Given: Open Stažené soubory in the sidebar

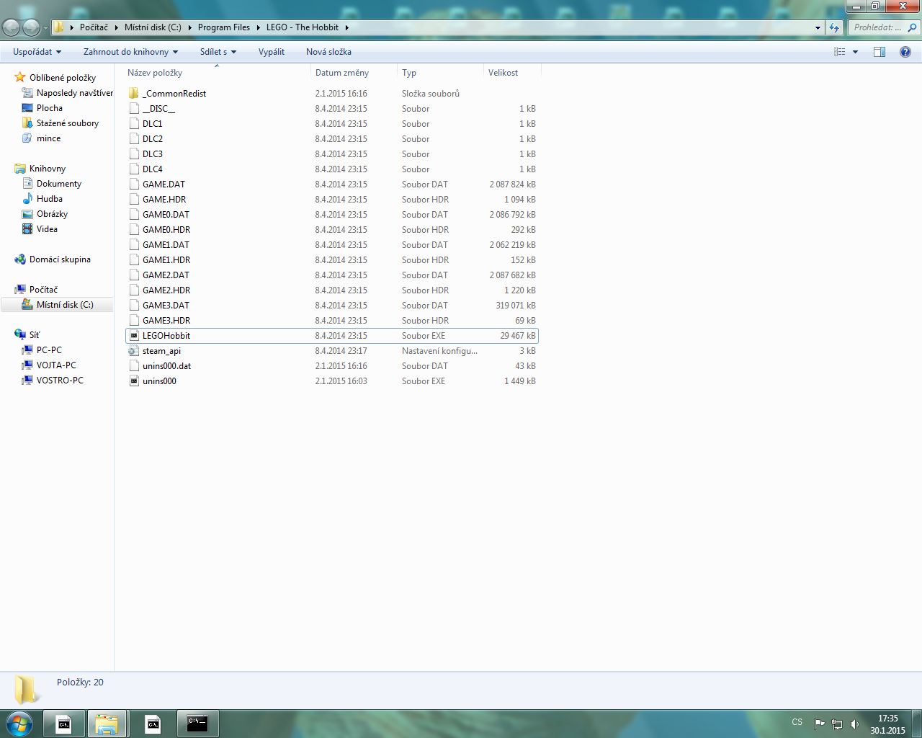Looking at the screenshot, I should tap(68, 123).
